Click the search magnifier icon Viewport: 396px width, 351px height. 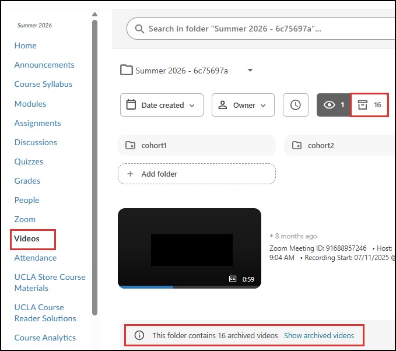[139, 29]
